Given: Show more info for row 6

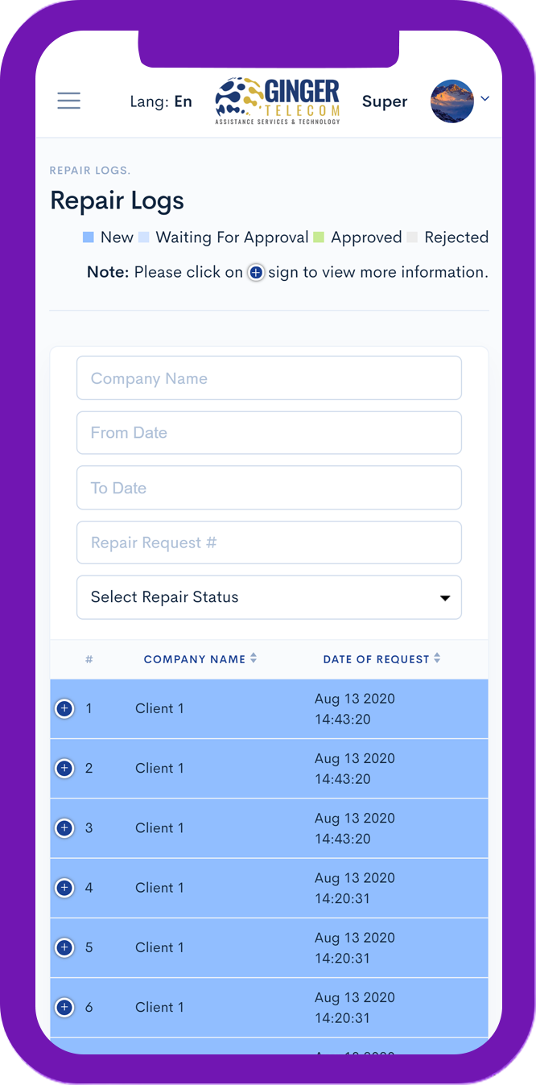Looking at the screenshot, I should click(64, 1007).
